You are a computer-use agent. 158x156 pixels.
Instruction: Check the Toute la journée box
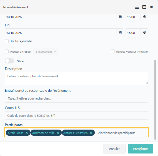coord(7,41)
